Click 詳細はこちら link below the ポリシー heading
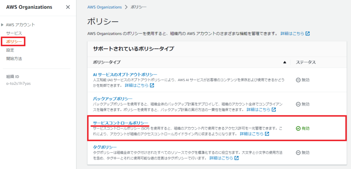This screenshot has width=351, height=169. pos(292,34)
